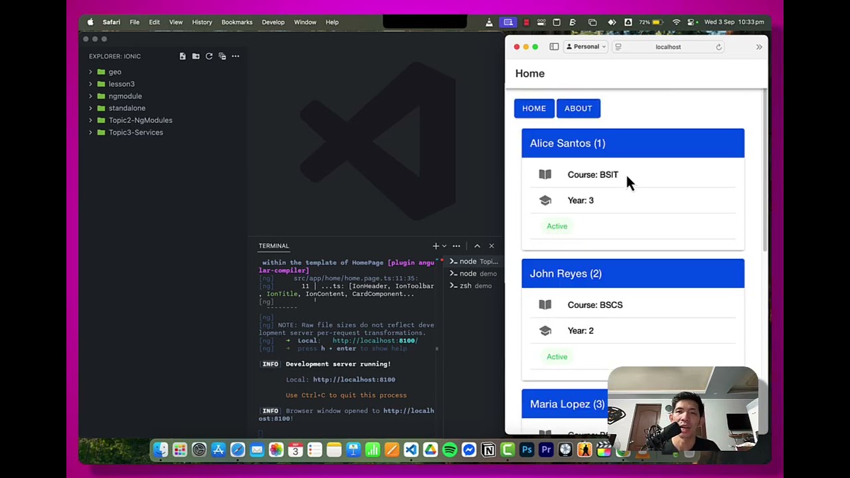The image size is (850, 478).
Task: Click Active badge on Alice Santos card
Action: click(x=557, y=226)
